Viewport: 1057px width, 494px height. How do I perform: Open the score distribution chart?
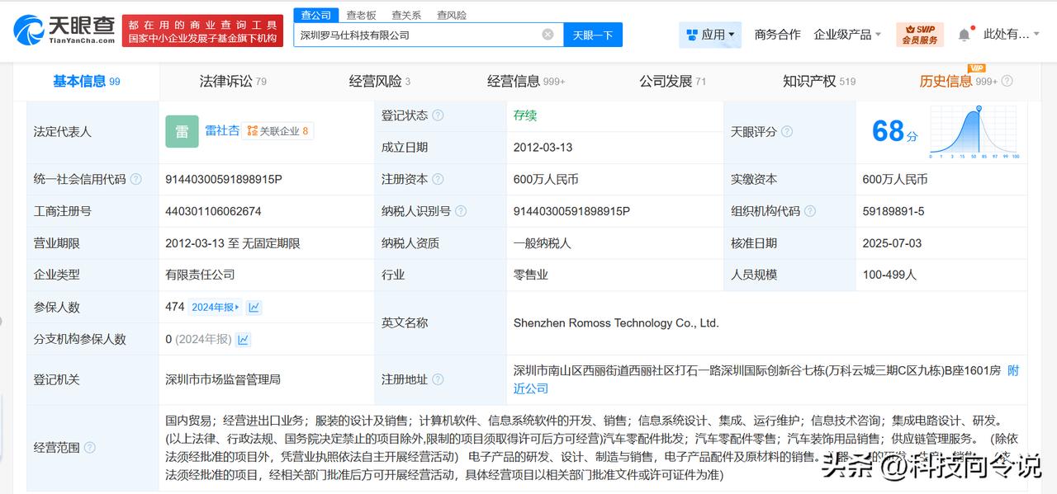click(974, 132)
